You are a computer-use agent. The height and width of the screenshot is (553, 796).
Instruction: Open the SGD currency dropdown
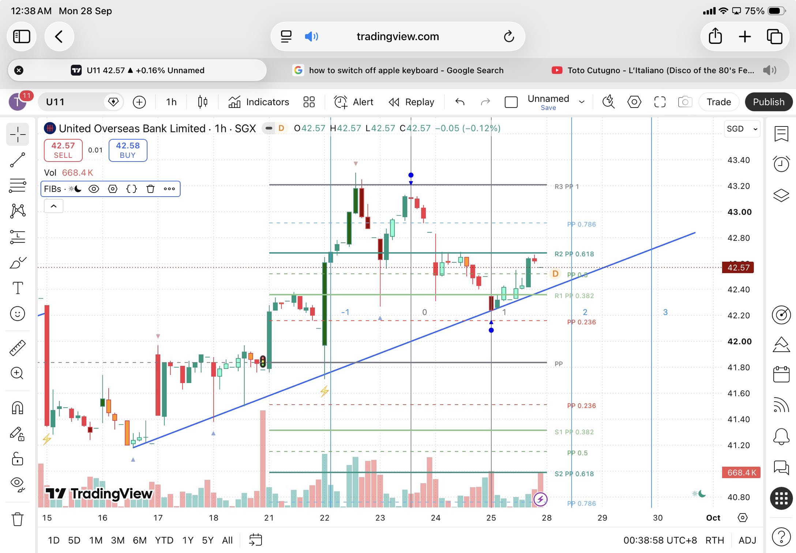[742, 129]
